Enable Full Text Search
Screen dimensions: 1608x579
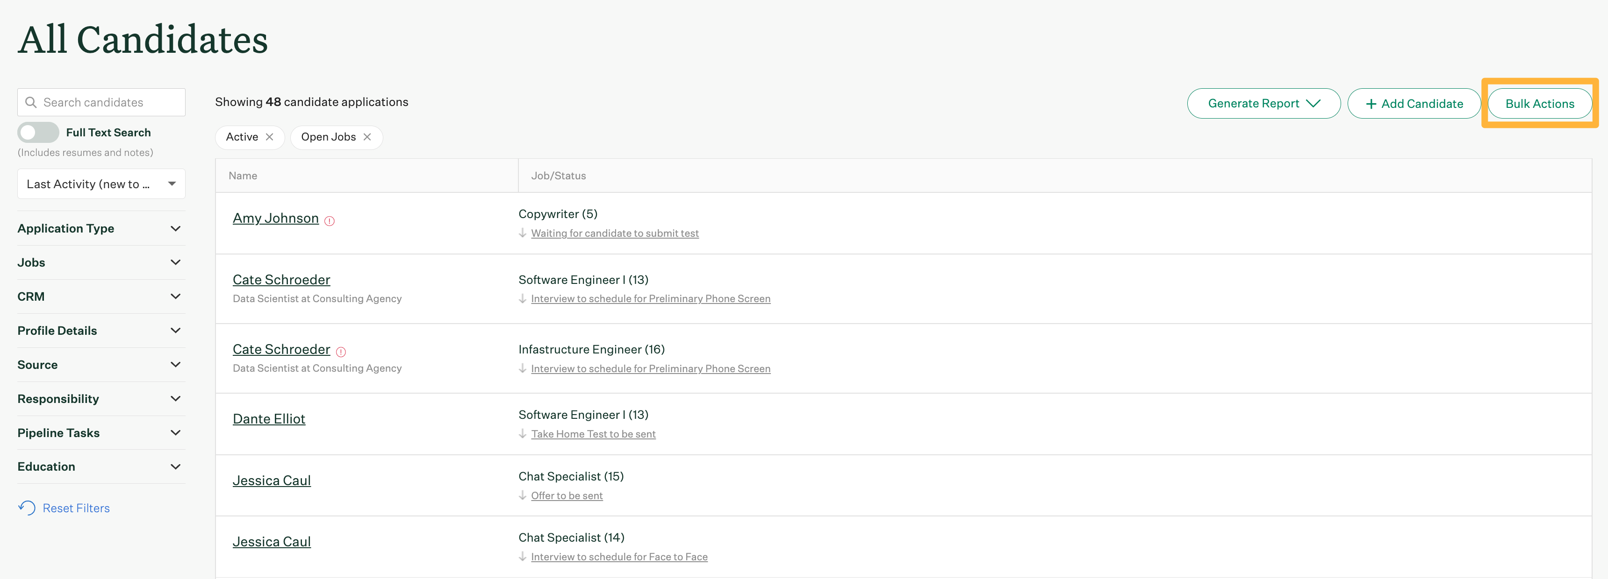coord(38,132)
